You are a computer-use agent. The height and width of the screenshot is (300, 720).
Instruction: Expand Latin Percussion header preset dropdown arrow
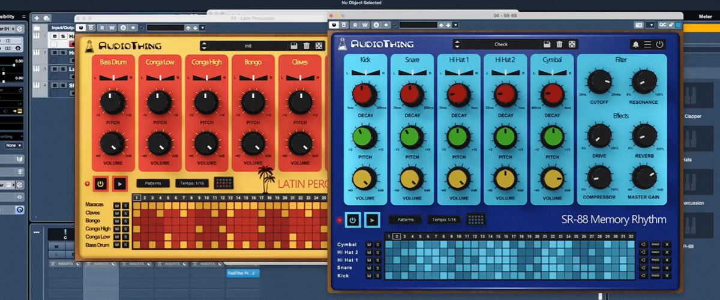point(203,28)
